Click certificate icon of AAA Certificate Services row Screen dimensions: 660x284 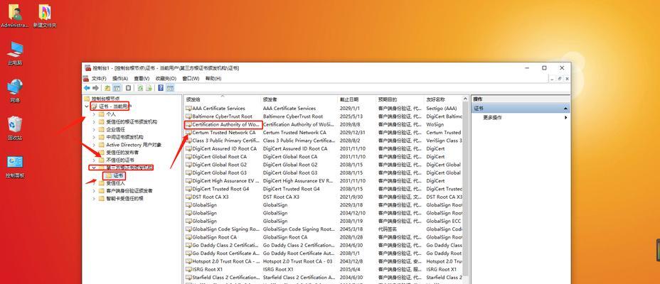tap(188, 109)
